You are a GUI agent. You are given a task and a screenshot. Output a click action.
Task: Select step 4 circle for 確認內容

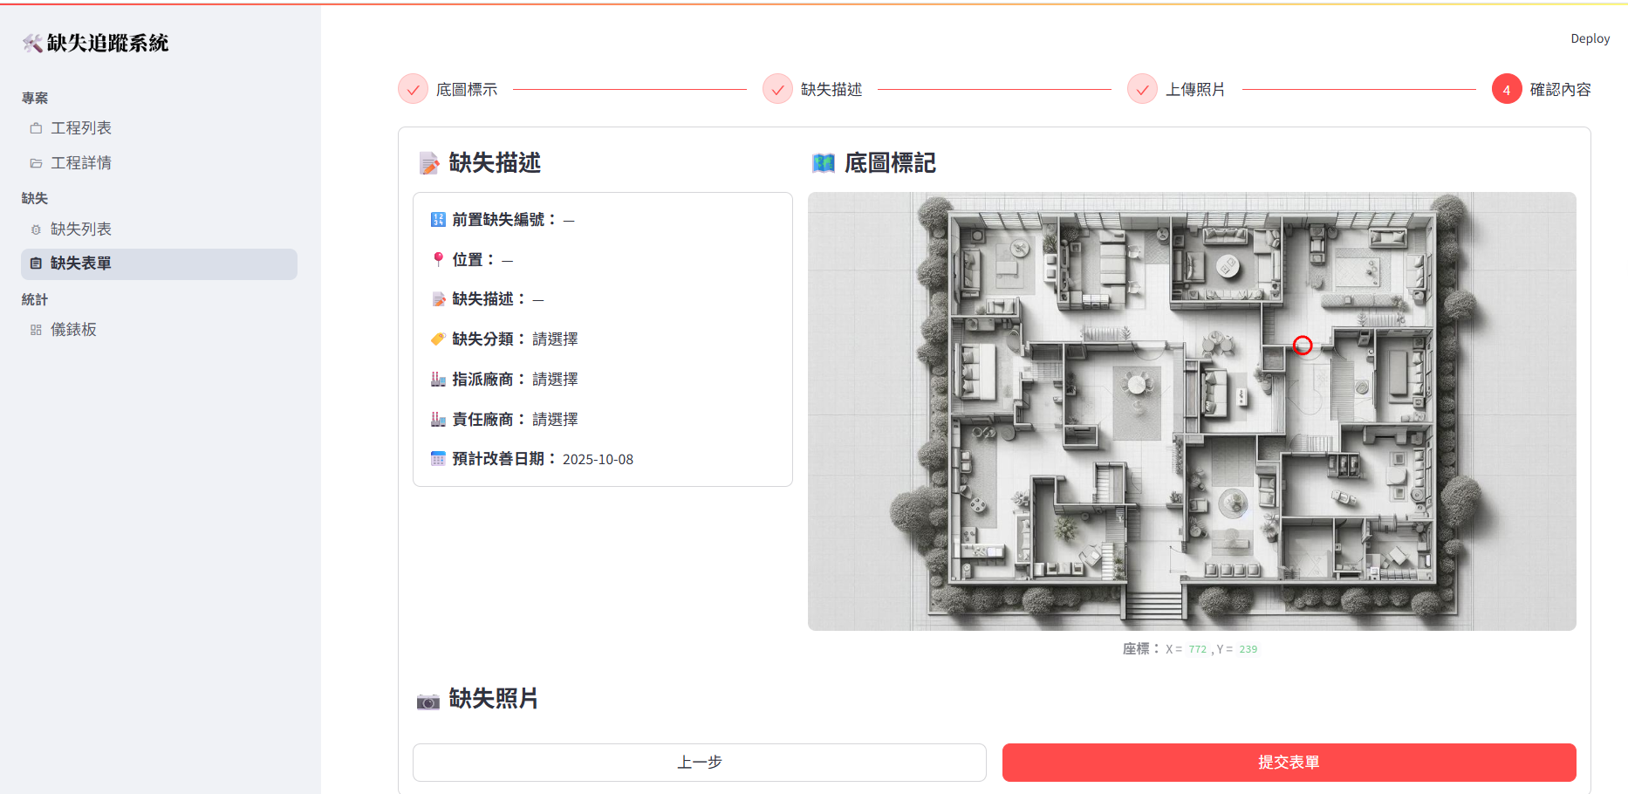point(1506,89)
